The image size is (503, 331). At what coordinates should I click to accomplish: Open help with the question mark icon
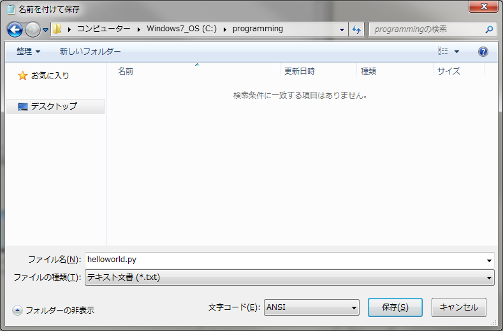483,52
